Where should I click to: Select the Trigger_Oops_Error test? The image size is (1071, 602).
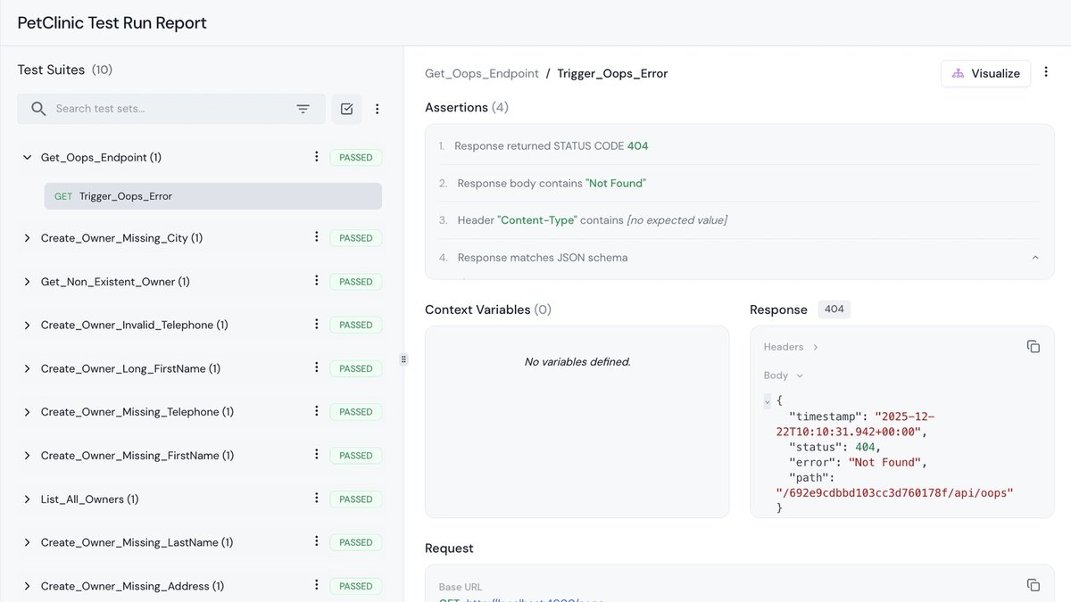(x=213, y=196)
